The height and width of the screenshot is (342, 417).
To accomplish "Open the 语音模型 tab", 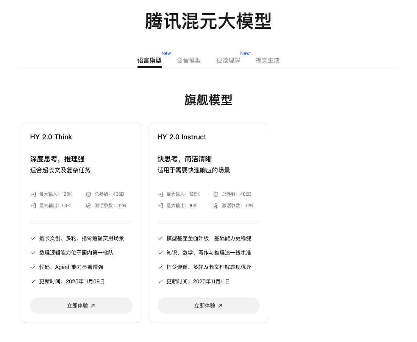I will 189,60.
